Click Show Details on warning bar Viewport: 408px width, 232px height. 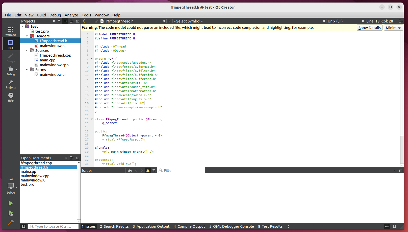point(369,28)
